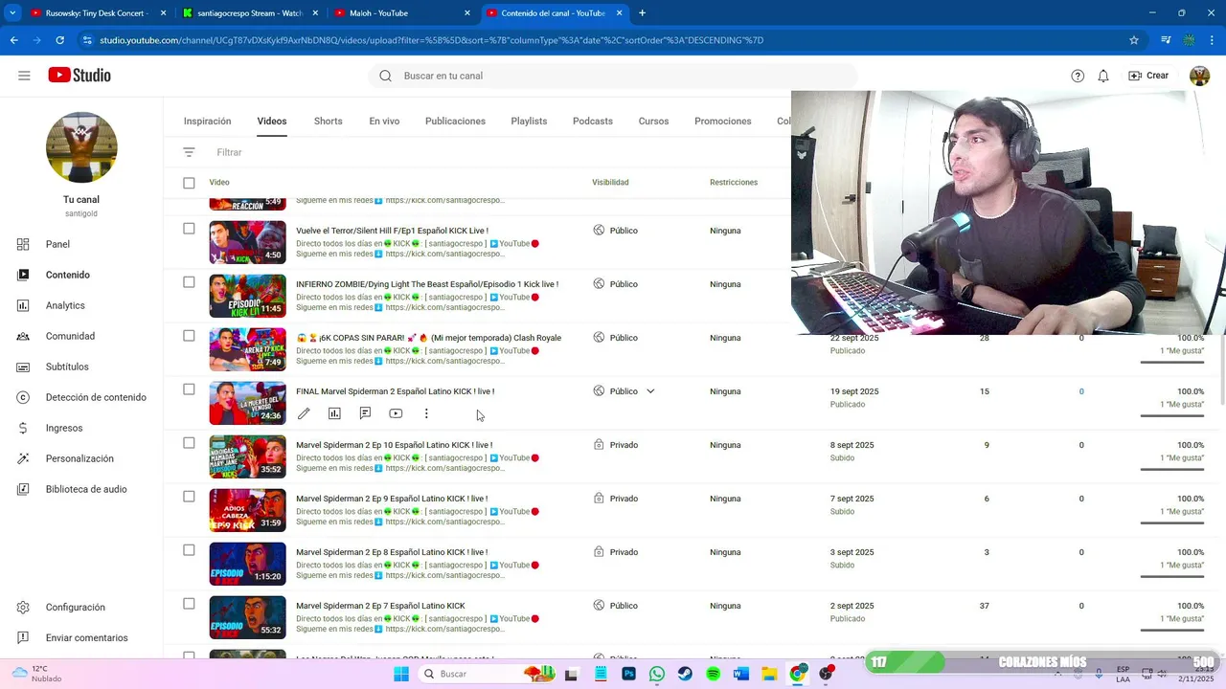Check the Dying Light The Beast checkbox
This screenshot has height=689, width=1226.
pos(189,282)
